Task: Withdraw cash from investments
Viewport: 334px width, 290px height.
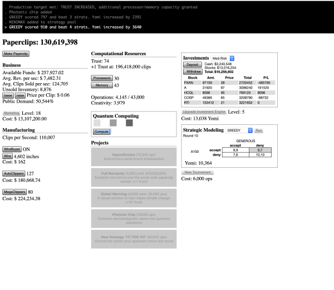Action: pyautogui.click(x=192, y=71)
